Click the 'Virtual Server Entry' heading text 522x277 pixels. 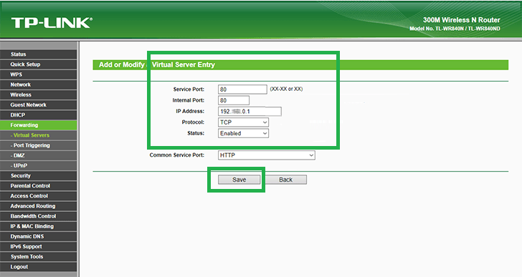click(x=183, y=64)
